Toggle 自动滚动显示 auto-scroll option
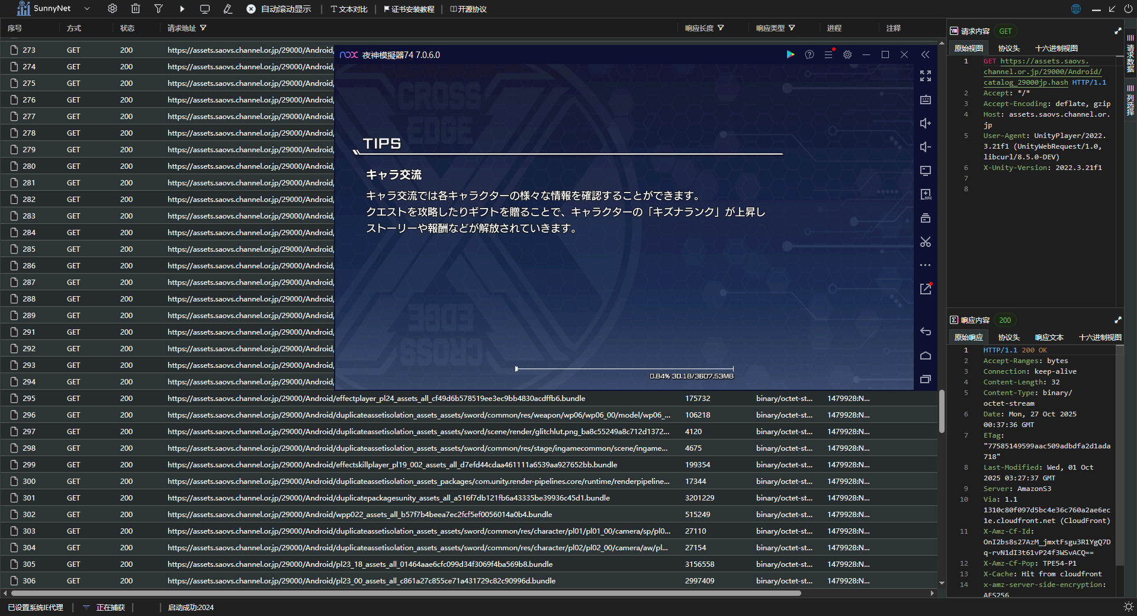This screenshot has width=1137, height=616. coord(279,9)
